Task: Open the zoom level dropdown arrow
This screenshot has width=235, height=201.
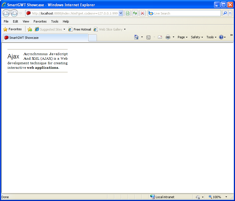Action: tap(226, 197)
